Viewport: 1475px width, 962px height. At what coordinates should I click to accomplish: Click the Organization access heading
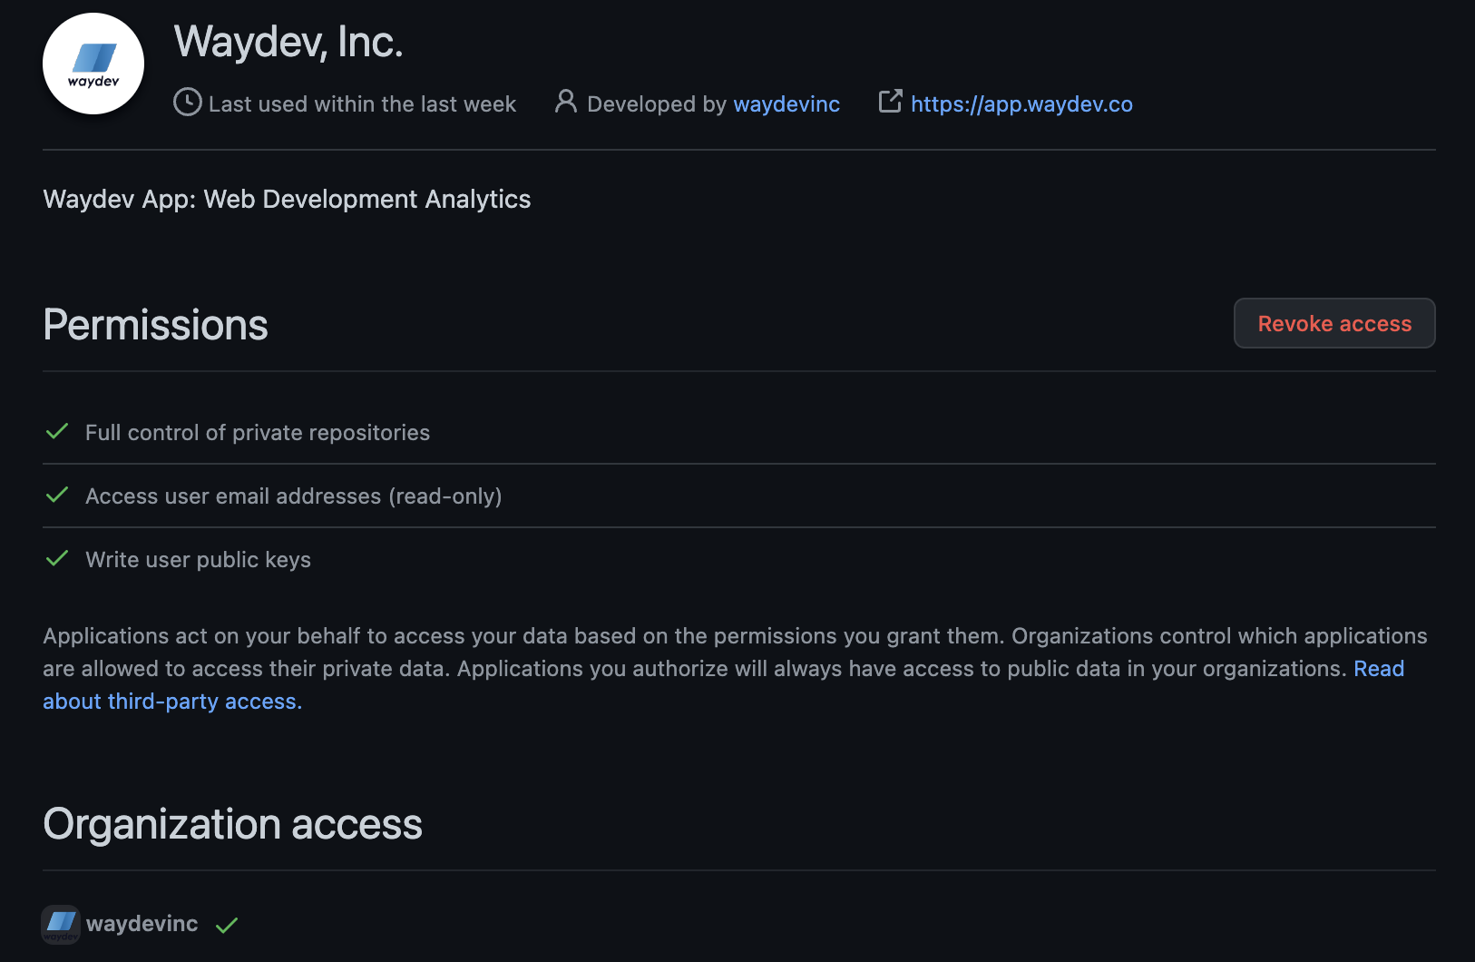tap(232, 824)
